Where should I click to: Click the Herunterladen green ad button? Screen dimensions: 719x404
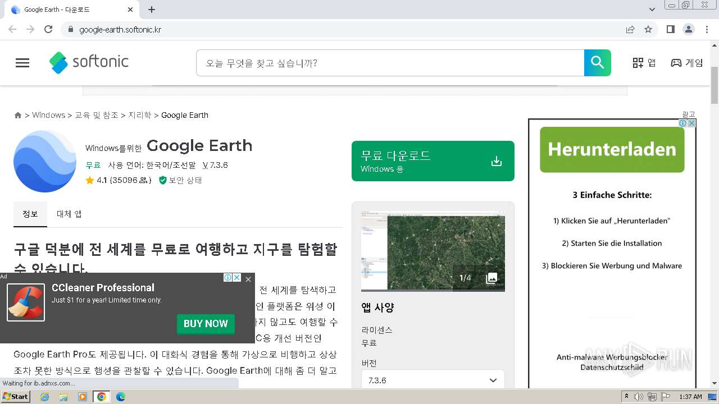[612, 149]
